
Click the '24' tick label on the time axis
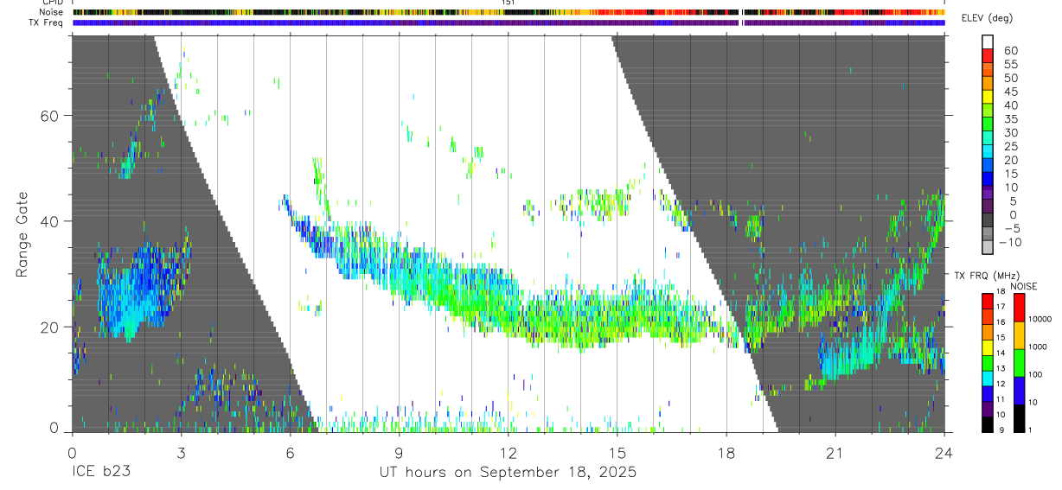pyautogui.click(x=944, y=453)
